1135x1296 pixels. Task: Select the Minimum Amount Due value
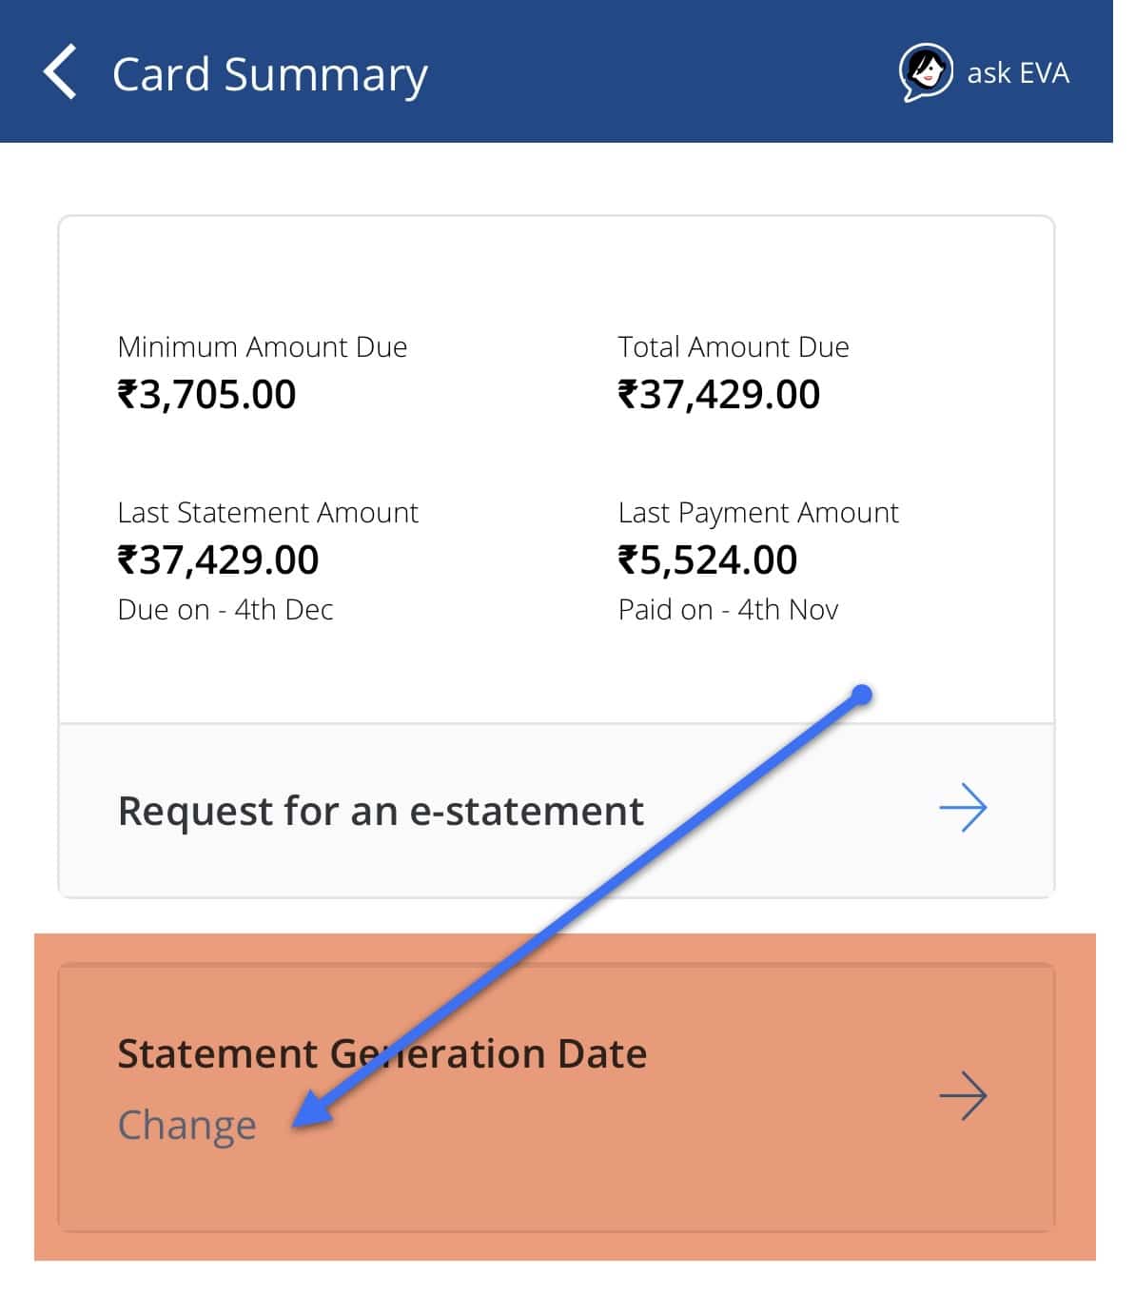206,394
